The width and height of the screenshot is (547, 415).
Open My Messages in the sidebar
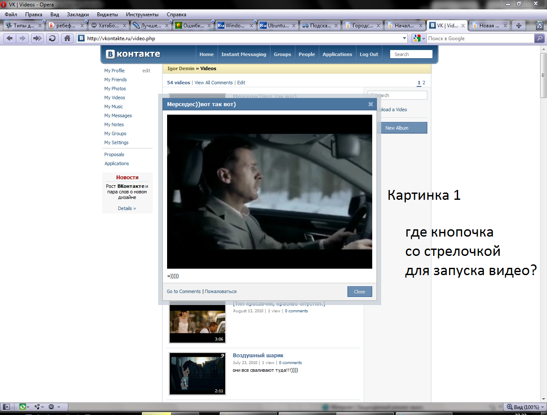tap(118, 116)
